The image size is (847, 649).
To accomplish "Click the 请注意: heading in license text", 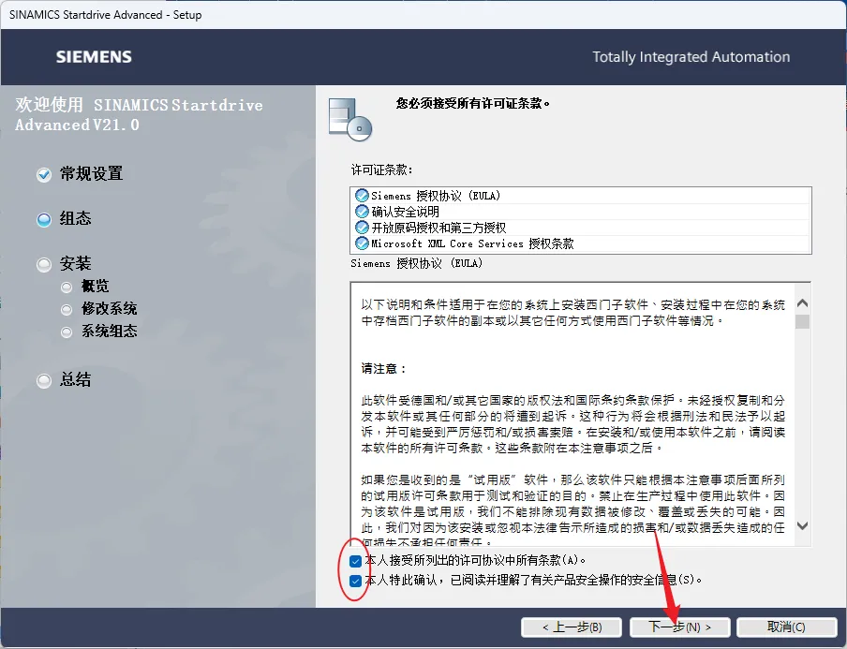I will (383, 369).
